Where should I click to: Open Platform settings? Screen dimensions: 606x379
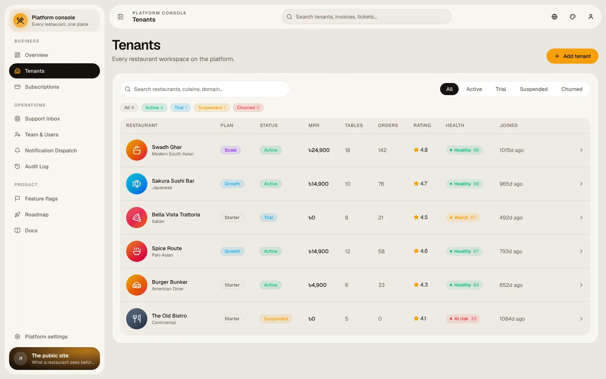[x=55, y=337]
